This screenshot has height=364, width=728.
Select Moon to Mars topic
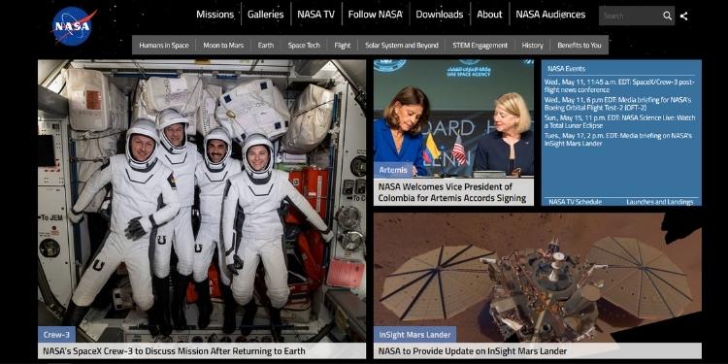(x=223, y=46)
